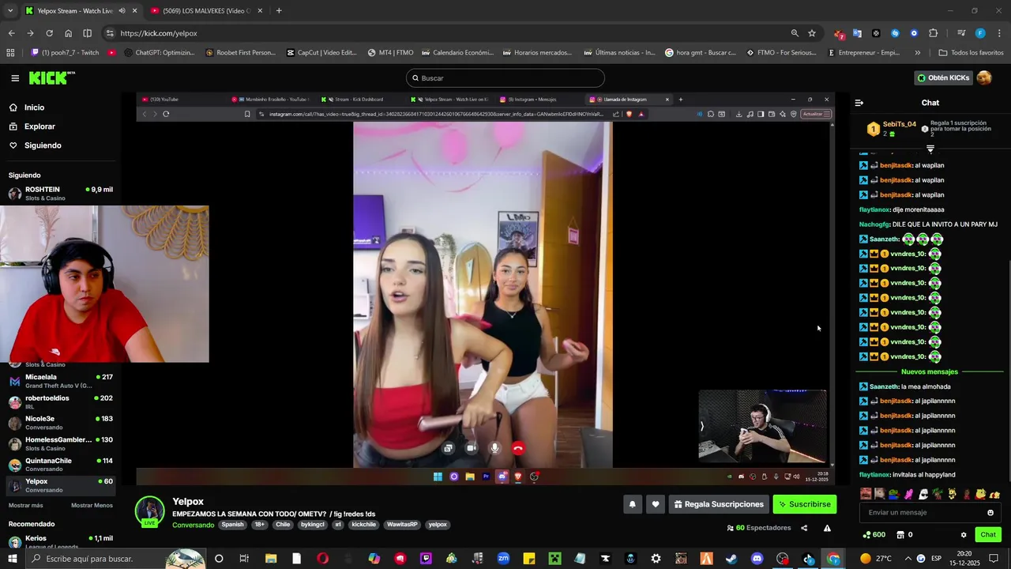Screen dimensions: 1011x569
Task: Click Mostrar Menos in the sidebar
Action: pos(92,506)
